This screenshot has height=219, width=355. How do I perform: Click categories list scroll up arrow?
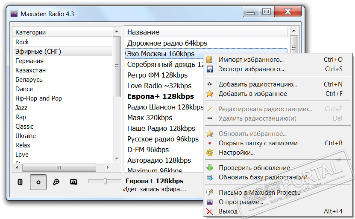tap(117, 32)
